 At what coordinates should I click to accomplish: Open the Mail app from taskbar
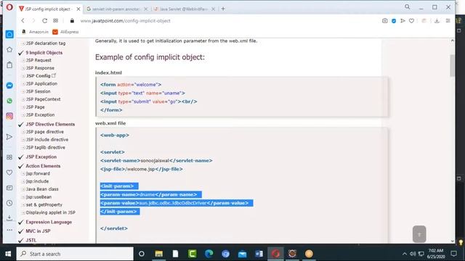(x=242, y=254)
